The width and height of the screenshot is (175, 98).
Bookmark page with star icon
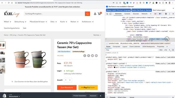[x=120, y=3]
